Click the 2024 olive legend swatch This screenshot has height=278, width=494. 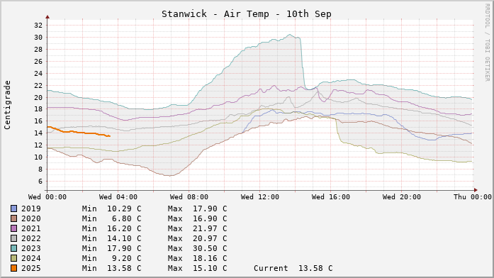coord(14,258)
